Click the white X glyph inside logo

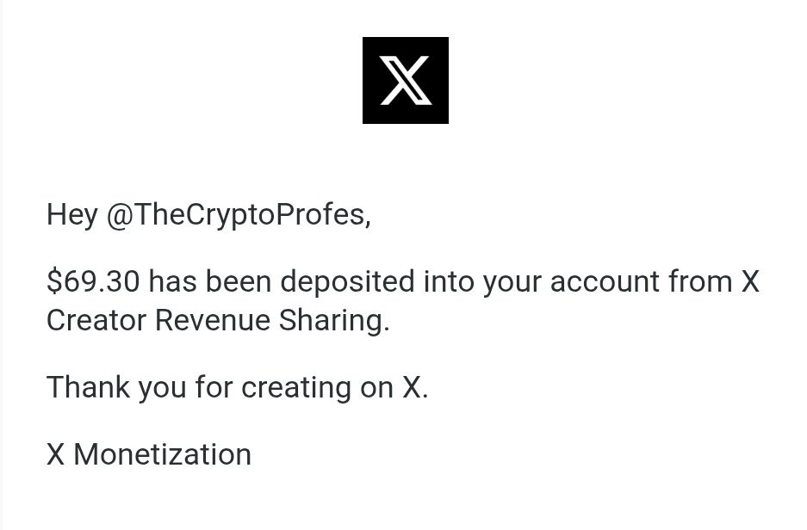pyautogui.click(x=405, y=80)
